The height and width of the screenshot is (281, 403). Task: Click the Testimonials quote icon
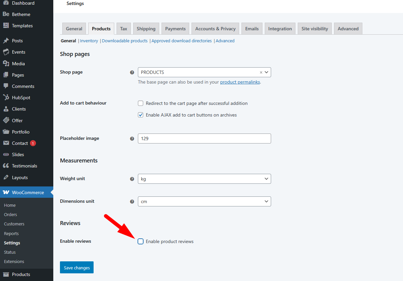[x=6, y=166]
